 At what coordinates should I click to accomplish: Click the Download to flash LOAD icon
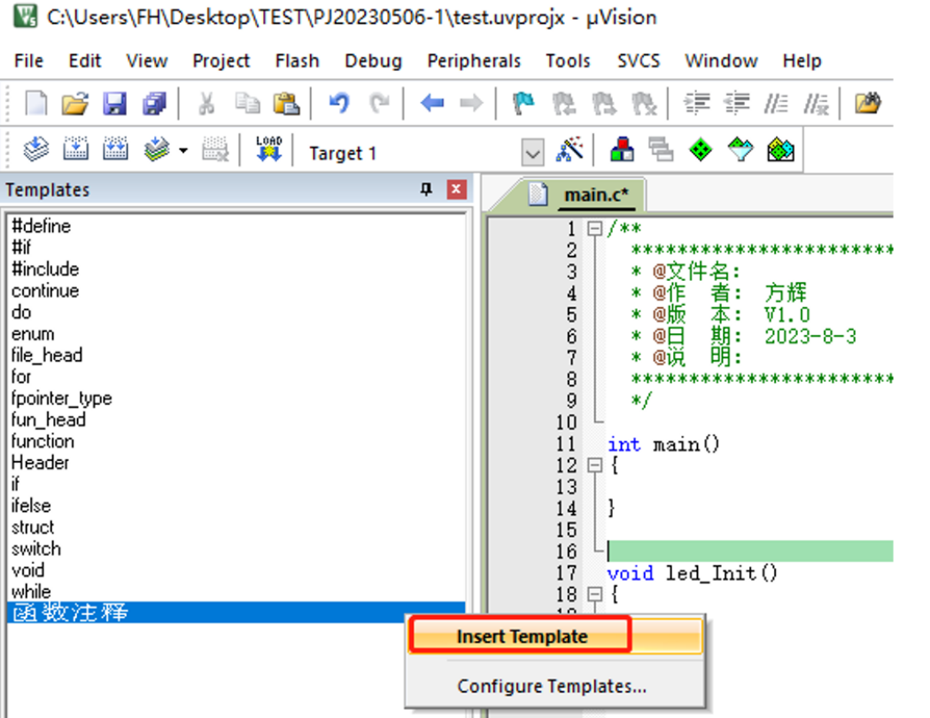pyautogui.click(x=267, y=151)
